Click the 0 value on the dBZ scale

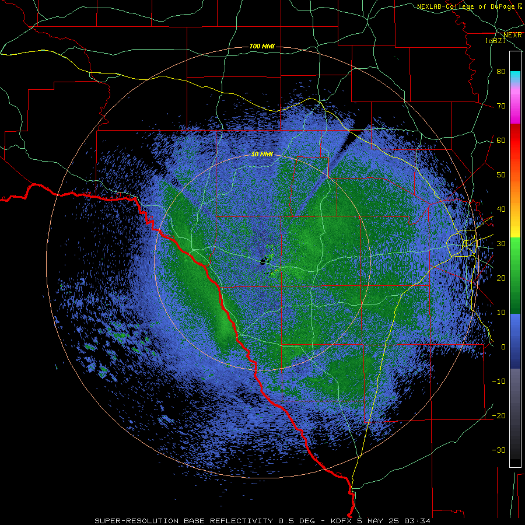tap(503, 347)
